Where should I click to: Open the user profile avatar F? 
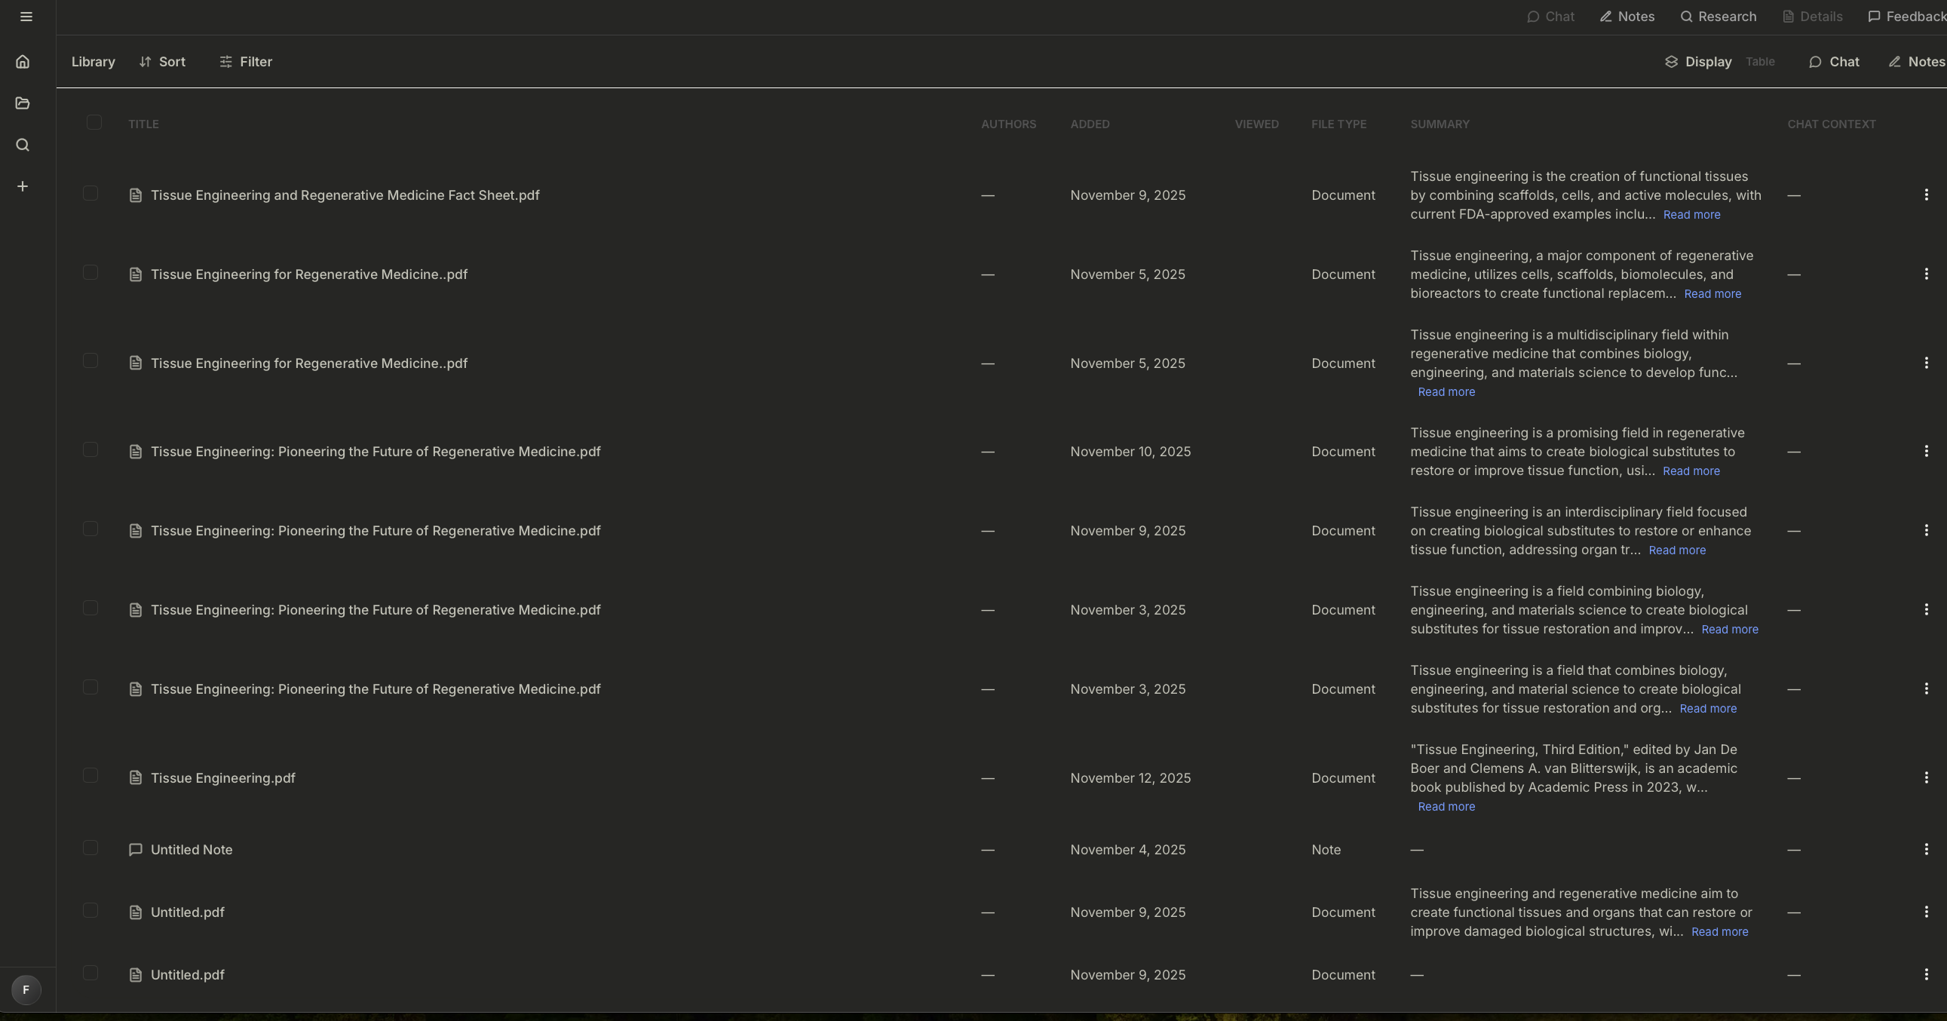coord(26,989)
